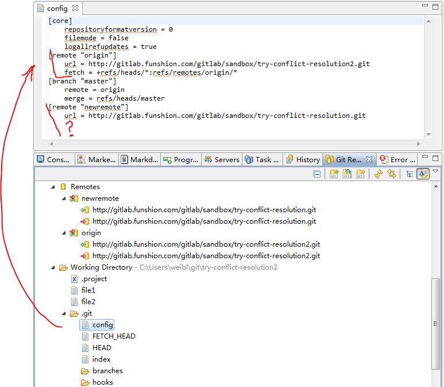This screenshot has width=444, height=387.
Task: Click Add existing local Git repository icon
Action: (x=334, y=174)
